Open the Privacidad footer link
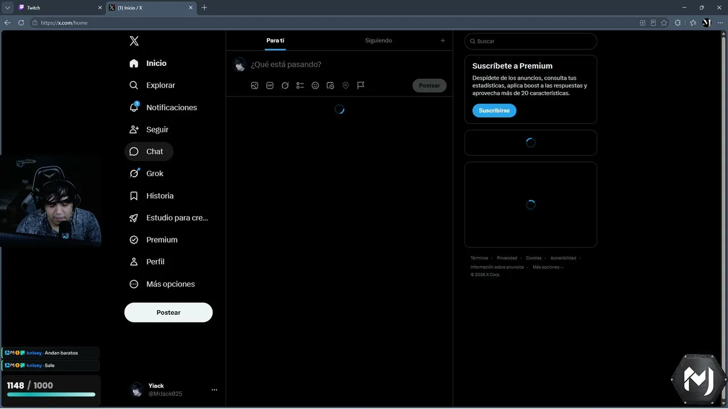Image resolution: width=728 pixels, height=409 pixels. click(507, 258)
